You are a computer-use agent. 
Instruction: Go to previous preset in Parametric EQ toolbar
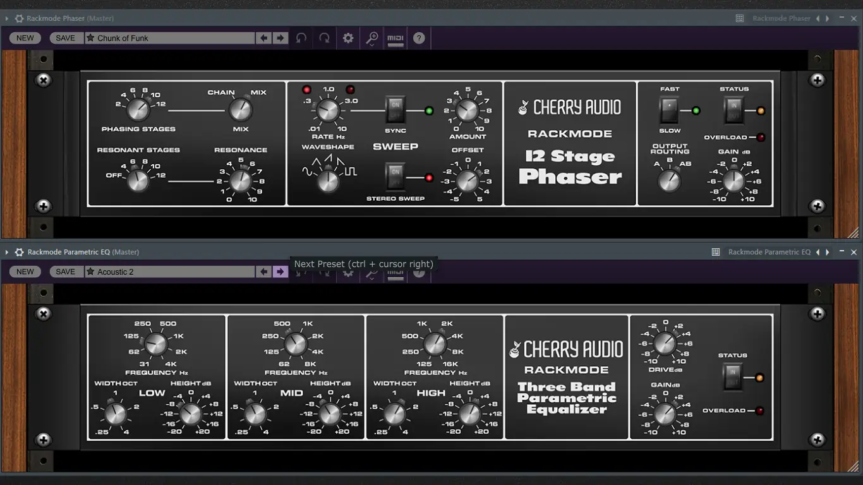tap(264, 272)
